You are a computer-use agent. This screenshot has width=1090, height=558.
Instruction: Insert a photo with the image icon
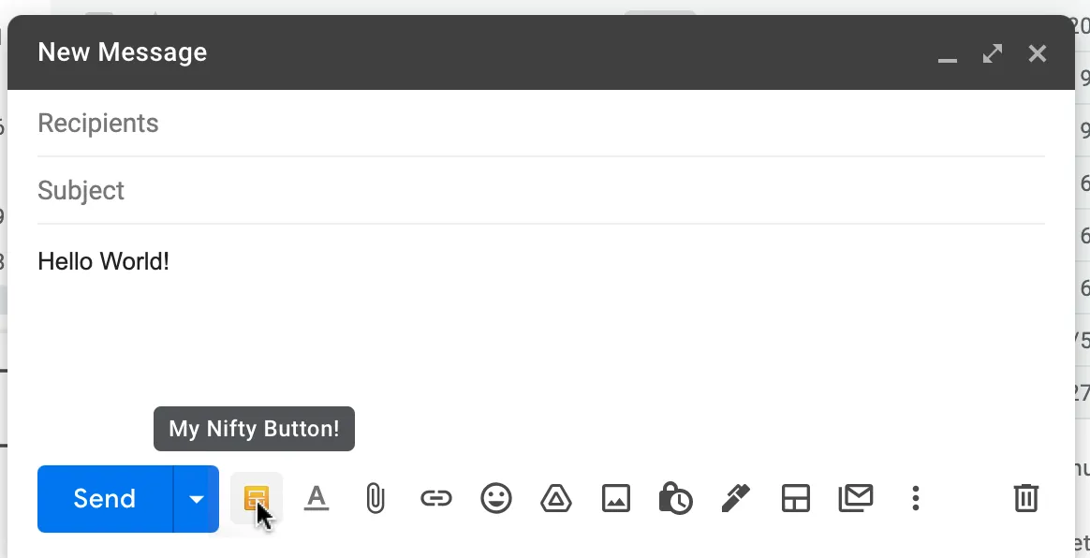coord(616,498)
